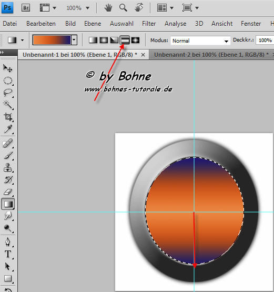Screen dimensions: 274x292
Task: Select the Horizontal Type tool
Action: 8,254
